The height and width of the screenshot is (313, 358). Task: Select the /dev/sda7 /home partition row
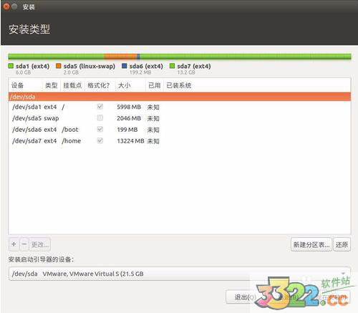click(x=180, y=141)
